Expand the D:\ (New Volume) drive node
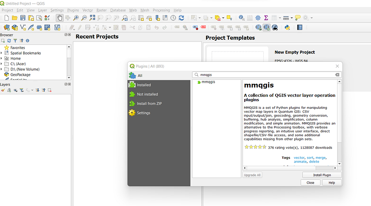The height and width of the screenshot is (206, 371). point(1,69)
